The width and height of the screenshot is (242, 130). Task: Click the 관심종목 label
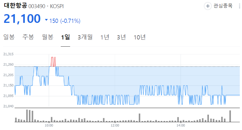[223, 6]
